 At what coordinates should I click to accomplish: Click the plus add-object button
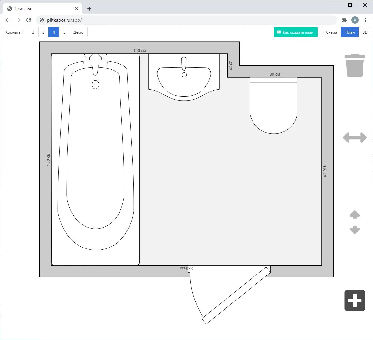355,300
